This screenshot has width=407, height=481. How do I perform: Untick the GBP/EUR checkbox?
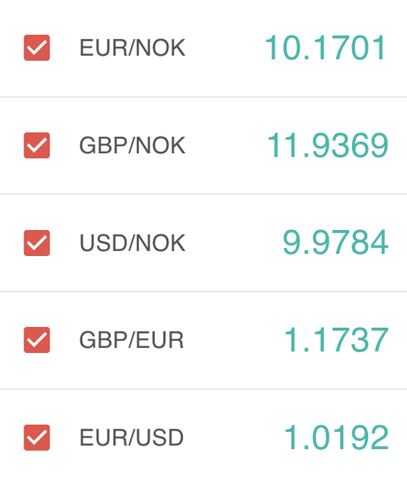pyautogui.click(x=37, y=340)
